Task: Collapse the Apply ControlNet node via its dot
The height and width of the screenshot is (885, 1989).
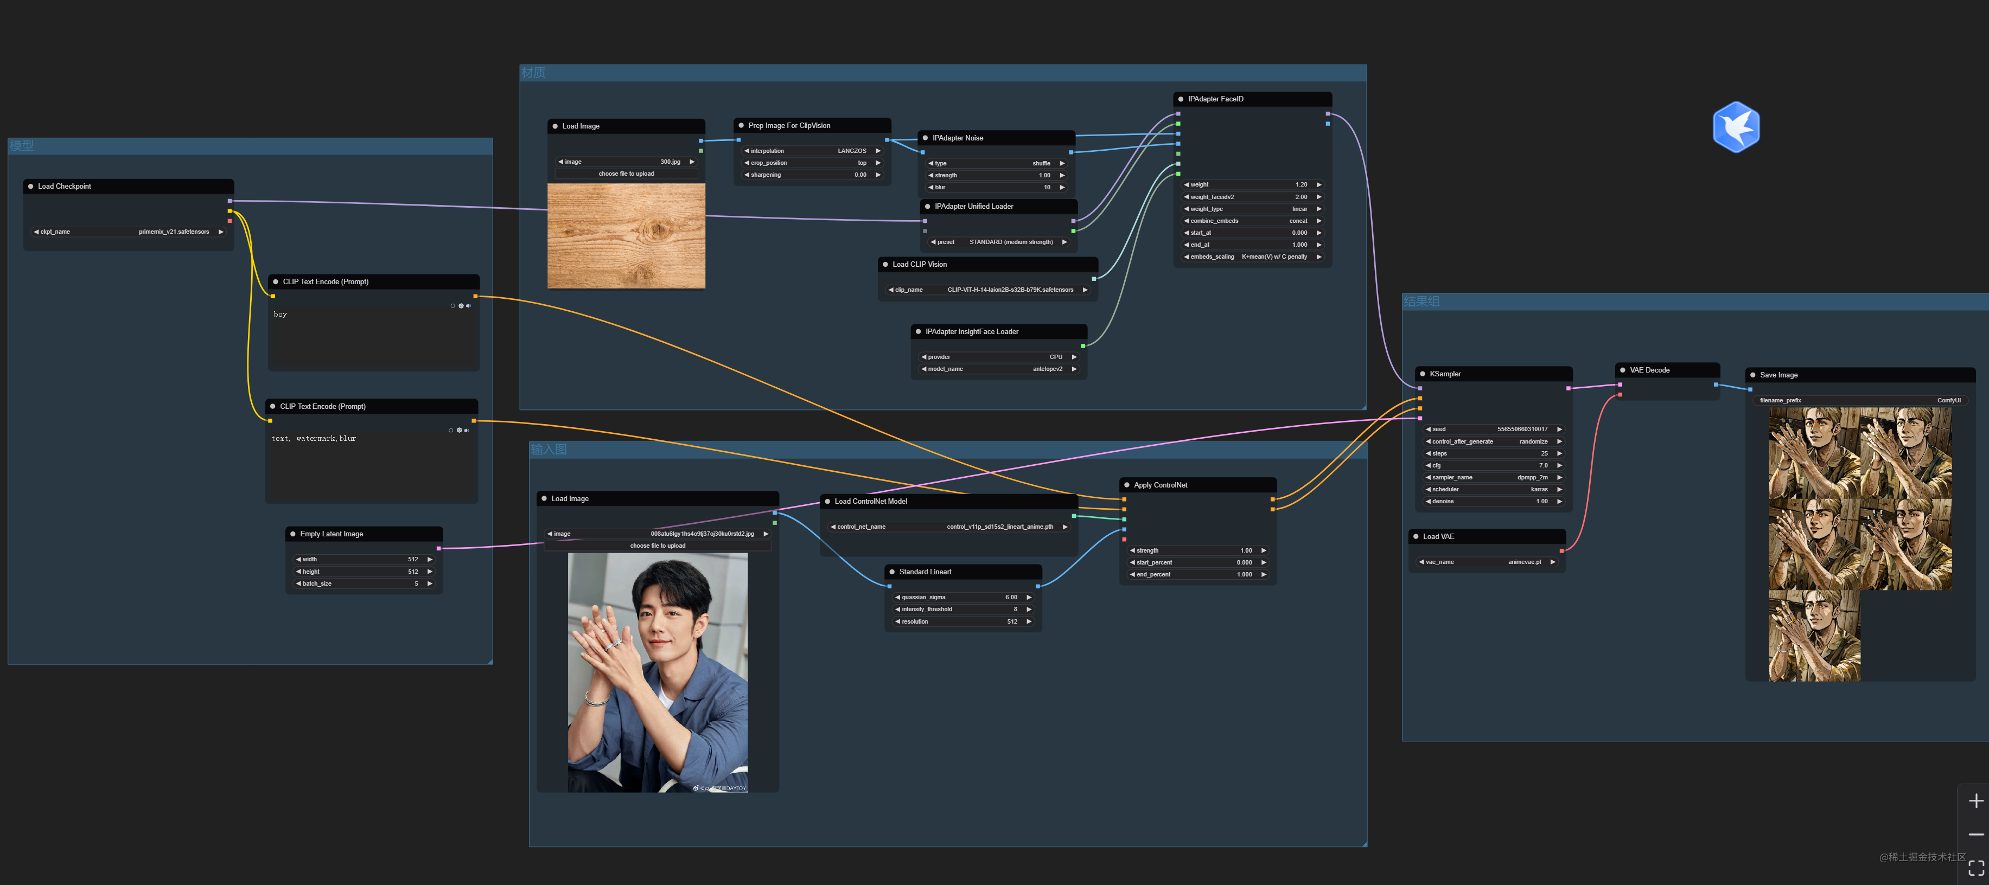Action: 1126,485
